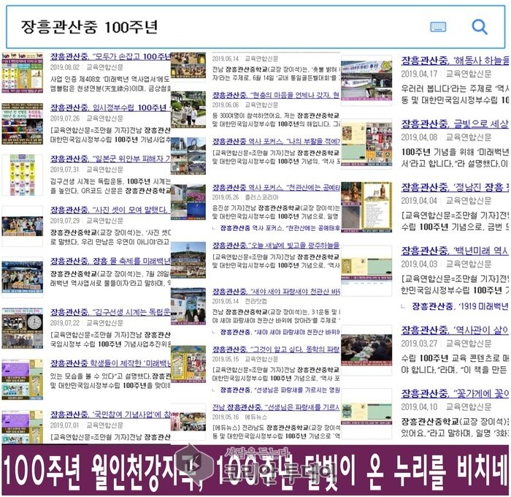This screenshot has height=497, width=511.
Task: Click date text 2019.04.17
Action: pos(419,74)
